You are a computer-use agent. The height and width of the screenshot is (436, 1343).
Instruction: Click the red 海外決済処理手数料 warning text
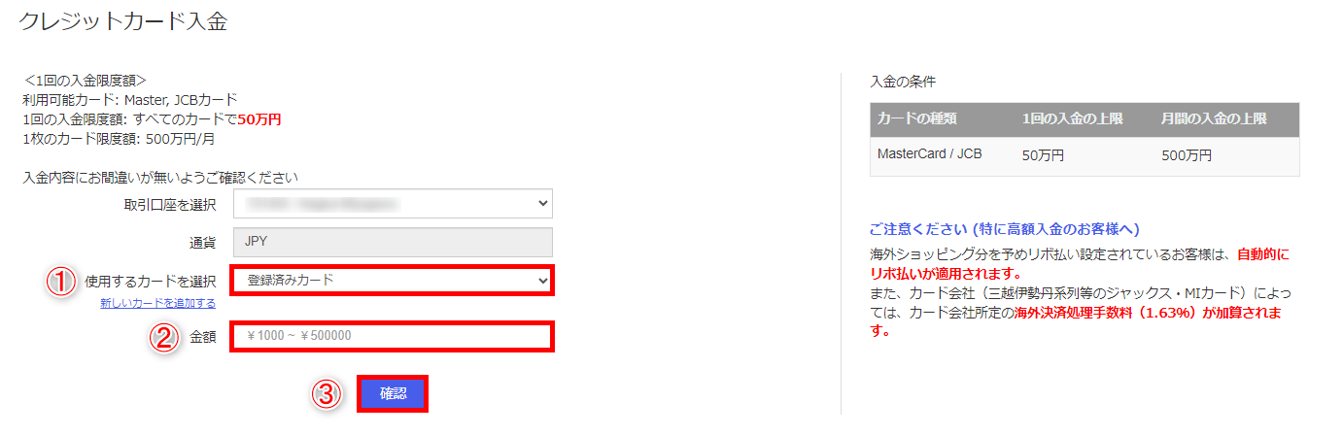tap(1100, 313)
